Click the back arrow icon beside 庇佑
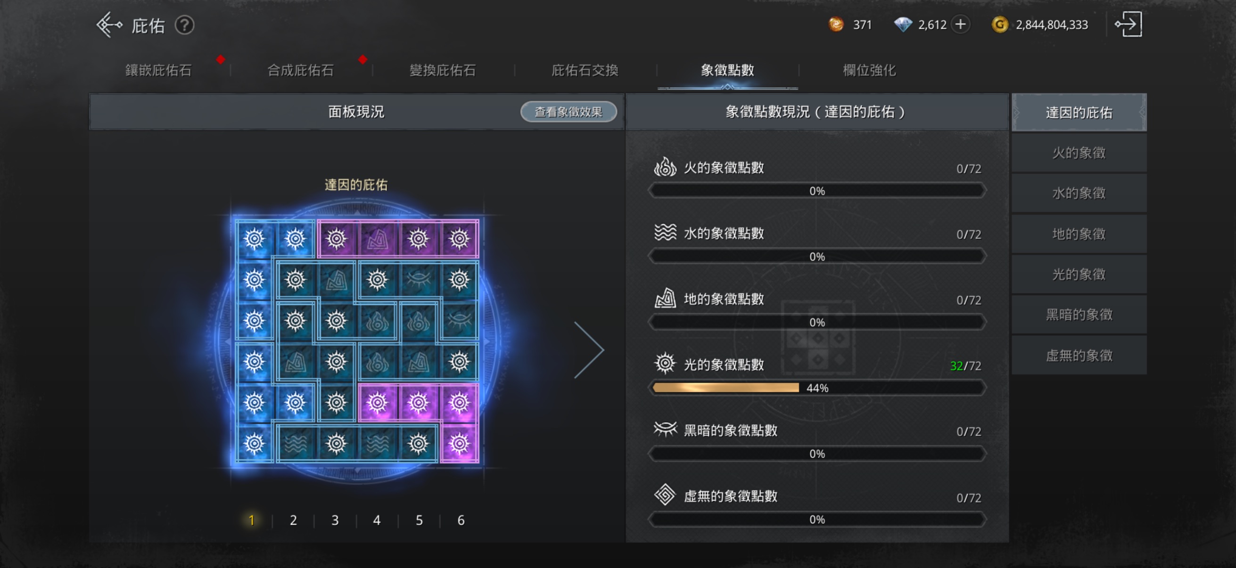Screen dimensions: 1236x568 pos(109,25)
